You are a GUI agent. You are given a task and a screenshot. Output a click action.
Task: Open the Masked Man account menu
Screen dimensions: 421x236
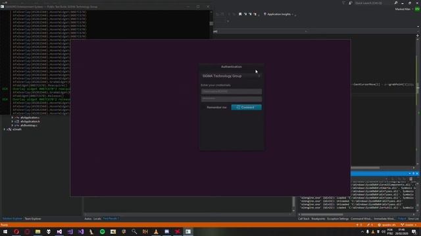tap(403, 9)
